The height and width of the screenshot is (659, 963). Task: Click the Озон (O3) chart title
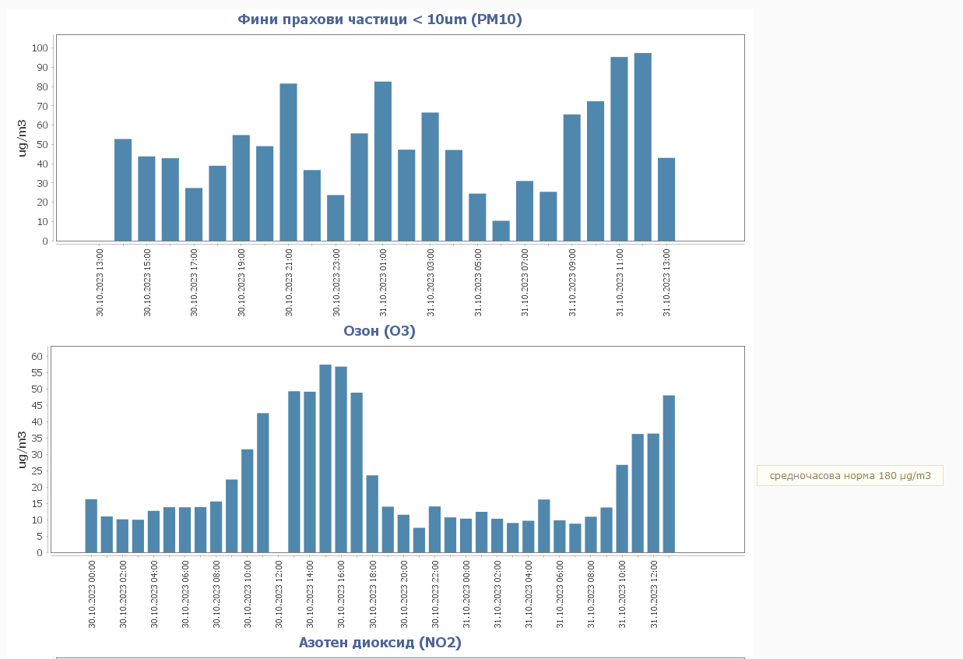point(379,331)
